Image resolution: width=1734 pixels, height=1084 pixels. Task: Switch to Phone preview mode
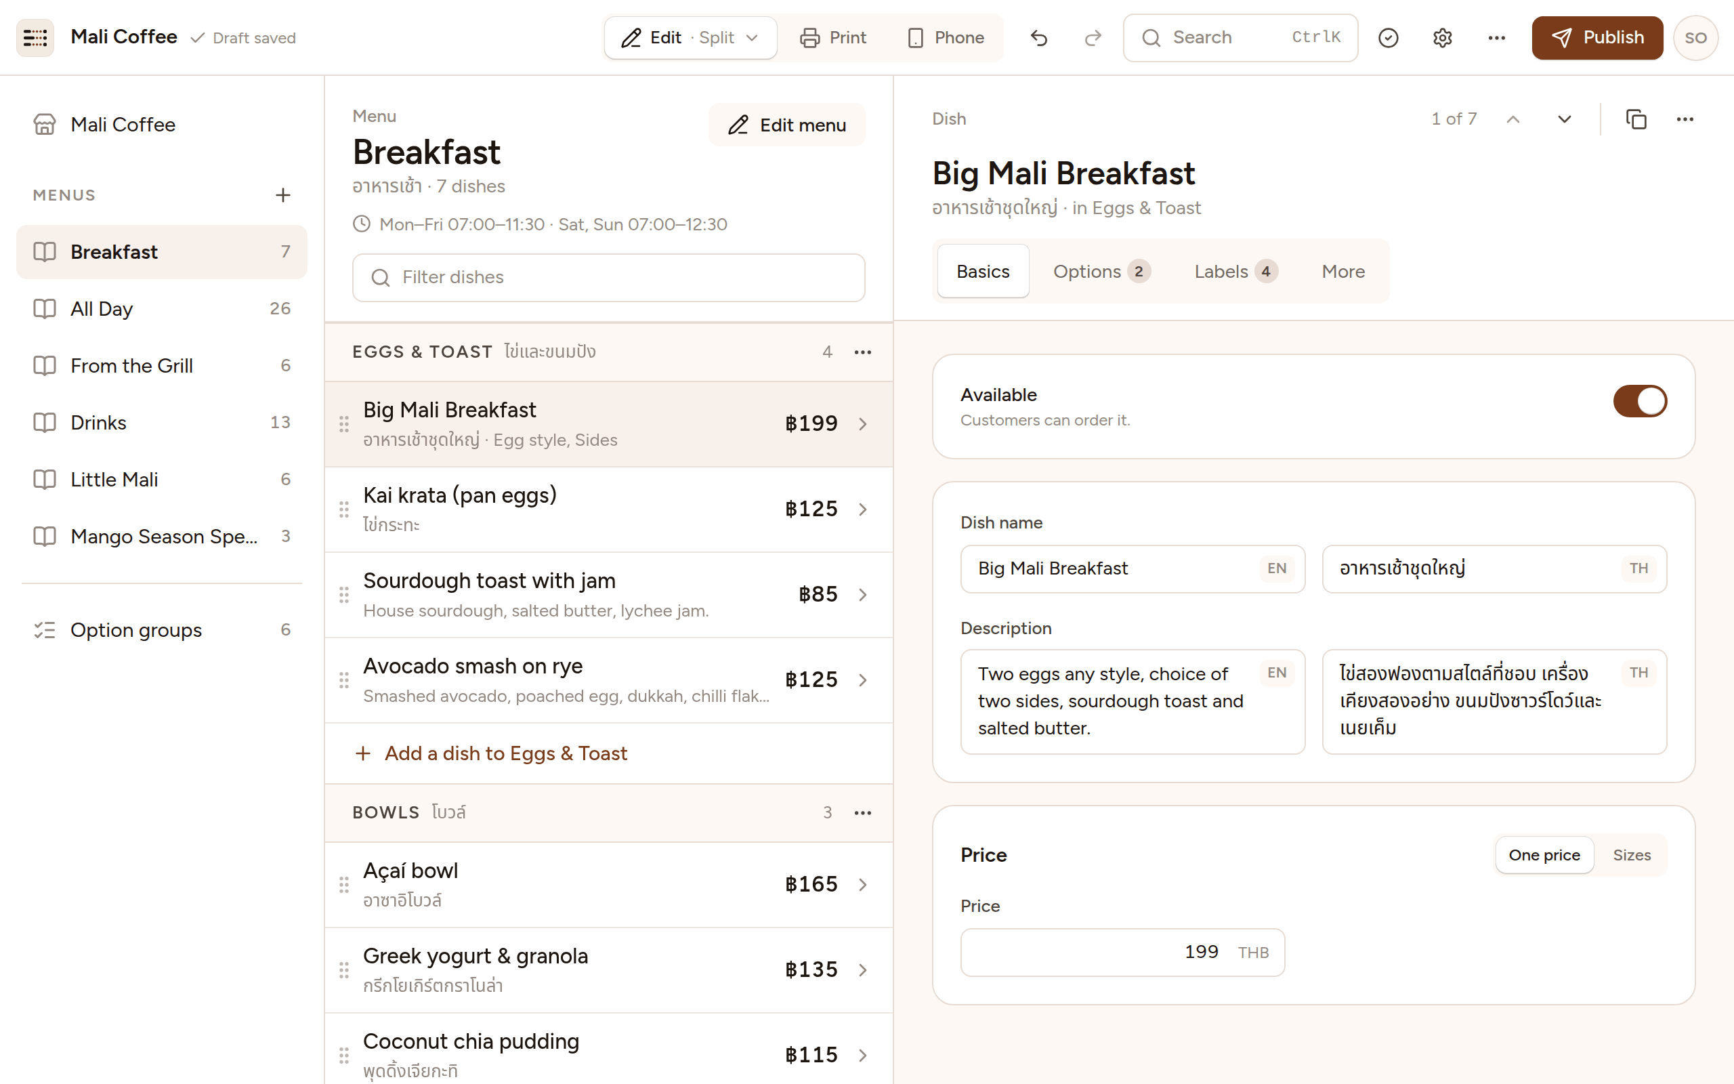945,37
